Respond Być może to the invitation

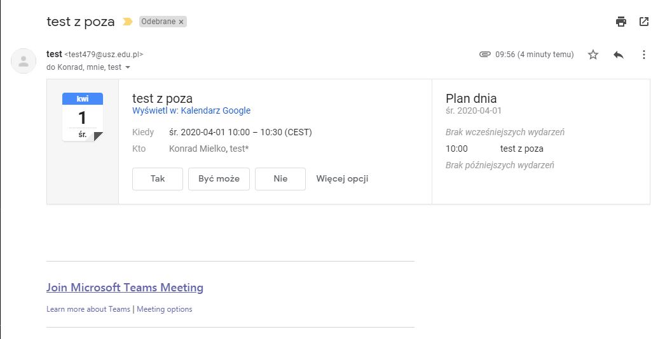tap(219, 179)
